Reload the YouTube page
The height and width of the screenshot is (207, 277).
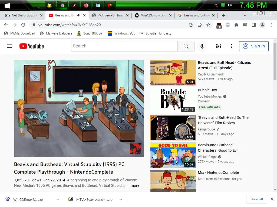pyautogui.click(x=23, y=25)
